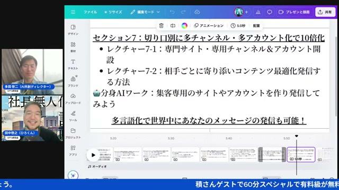
Task: Open the 素材 elements panel
Action: pyautogui.click(x=73, y=47)
